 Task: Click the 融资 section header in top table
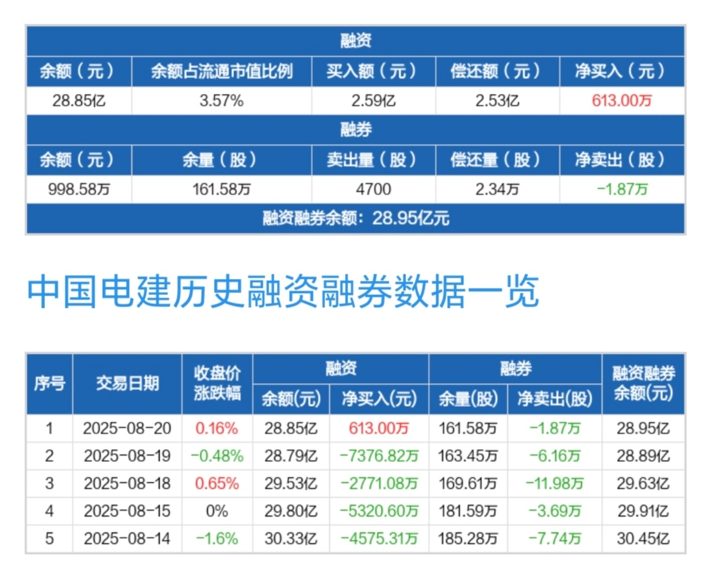point(355,40)
